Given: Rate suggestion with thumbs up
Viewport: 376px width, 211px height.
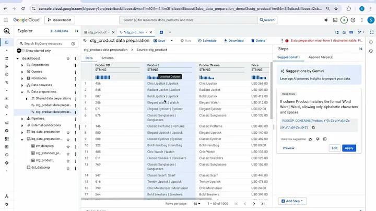Looking at the screenshot, I should coord(310,139).
